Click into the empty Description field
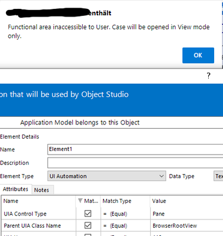223x236 pixels. pos(135,163)
